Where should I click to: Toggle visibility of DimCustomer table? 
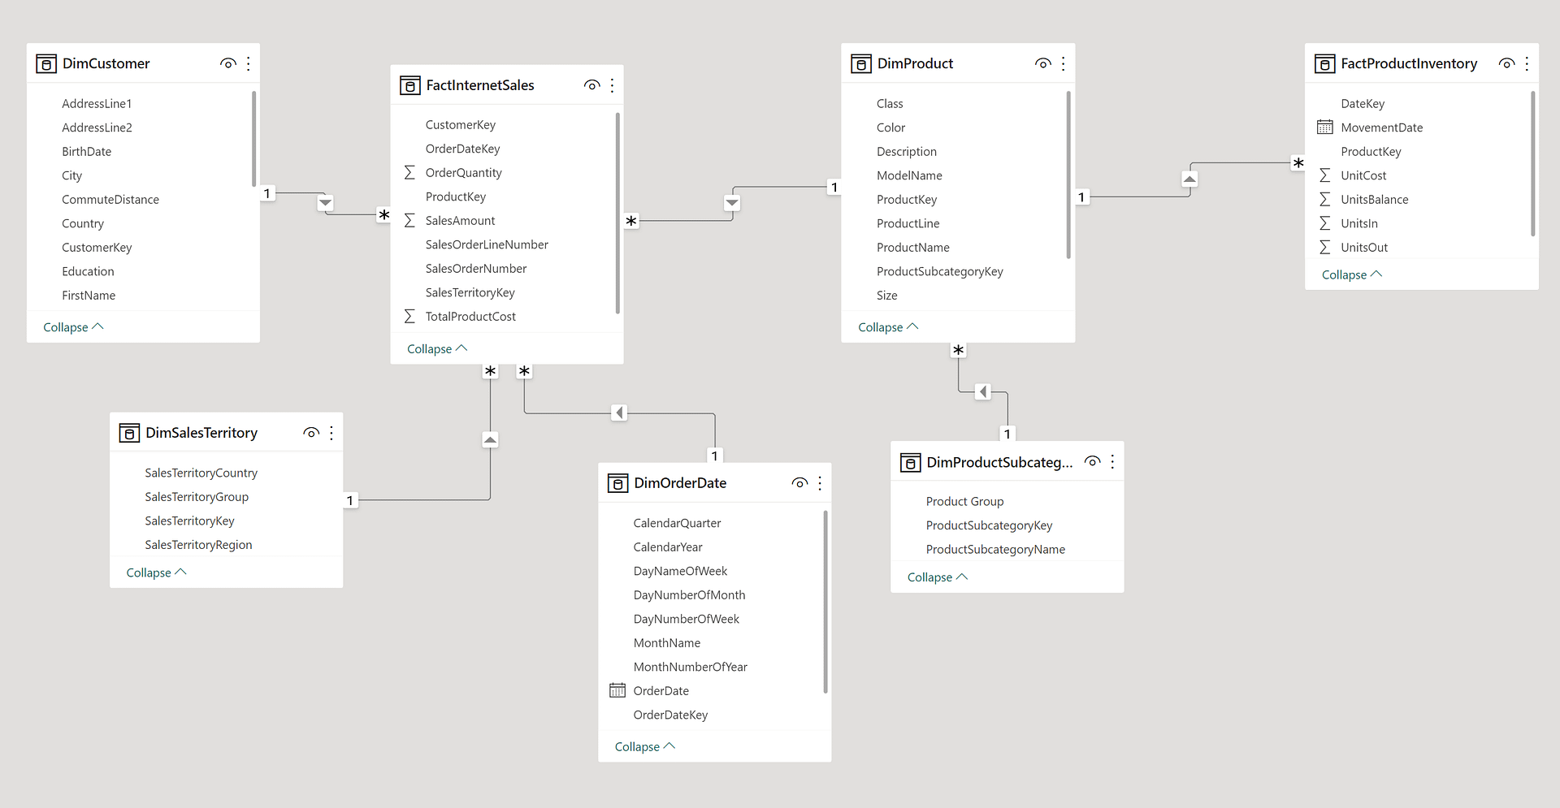pyautogui.click(x=228, y=63)
